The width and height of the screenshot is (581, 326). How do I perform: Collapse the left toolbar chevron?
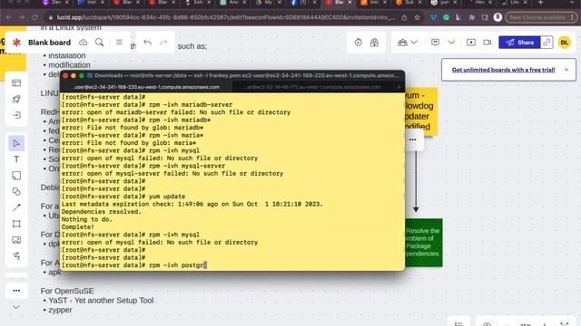pos(16,307)
